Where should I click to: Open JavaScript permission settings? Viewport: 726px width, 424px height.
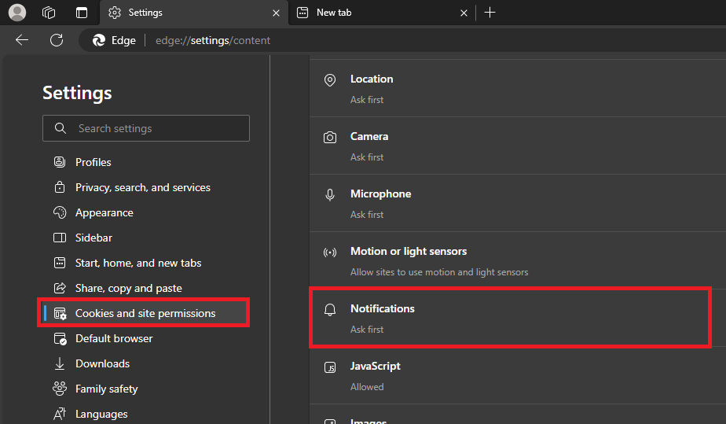coord(518,375)
